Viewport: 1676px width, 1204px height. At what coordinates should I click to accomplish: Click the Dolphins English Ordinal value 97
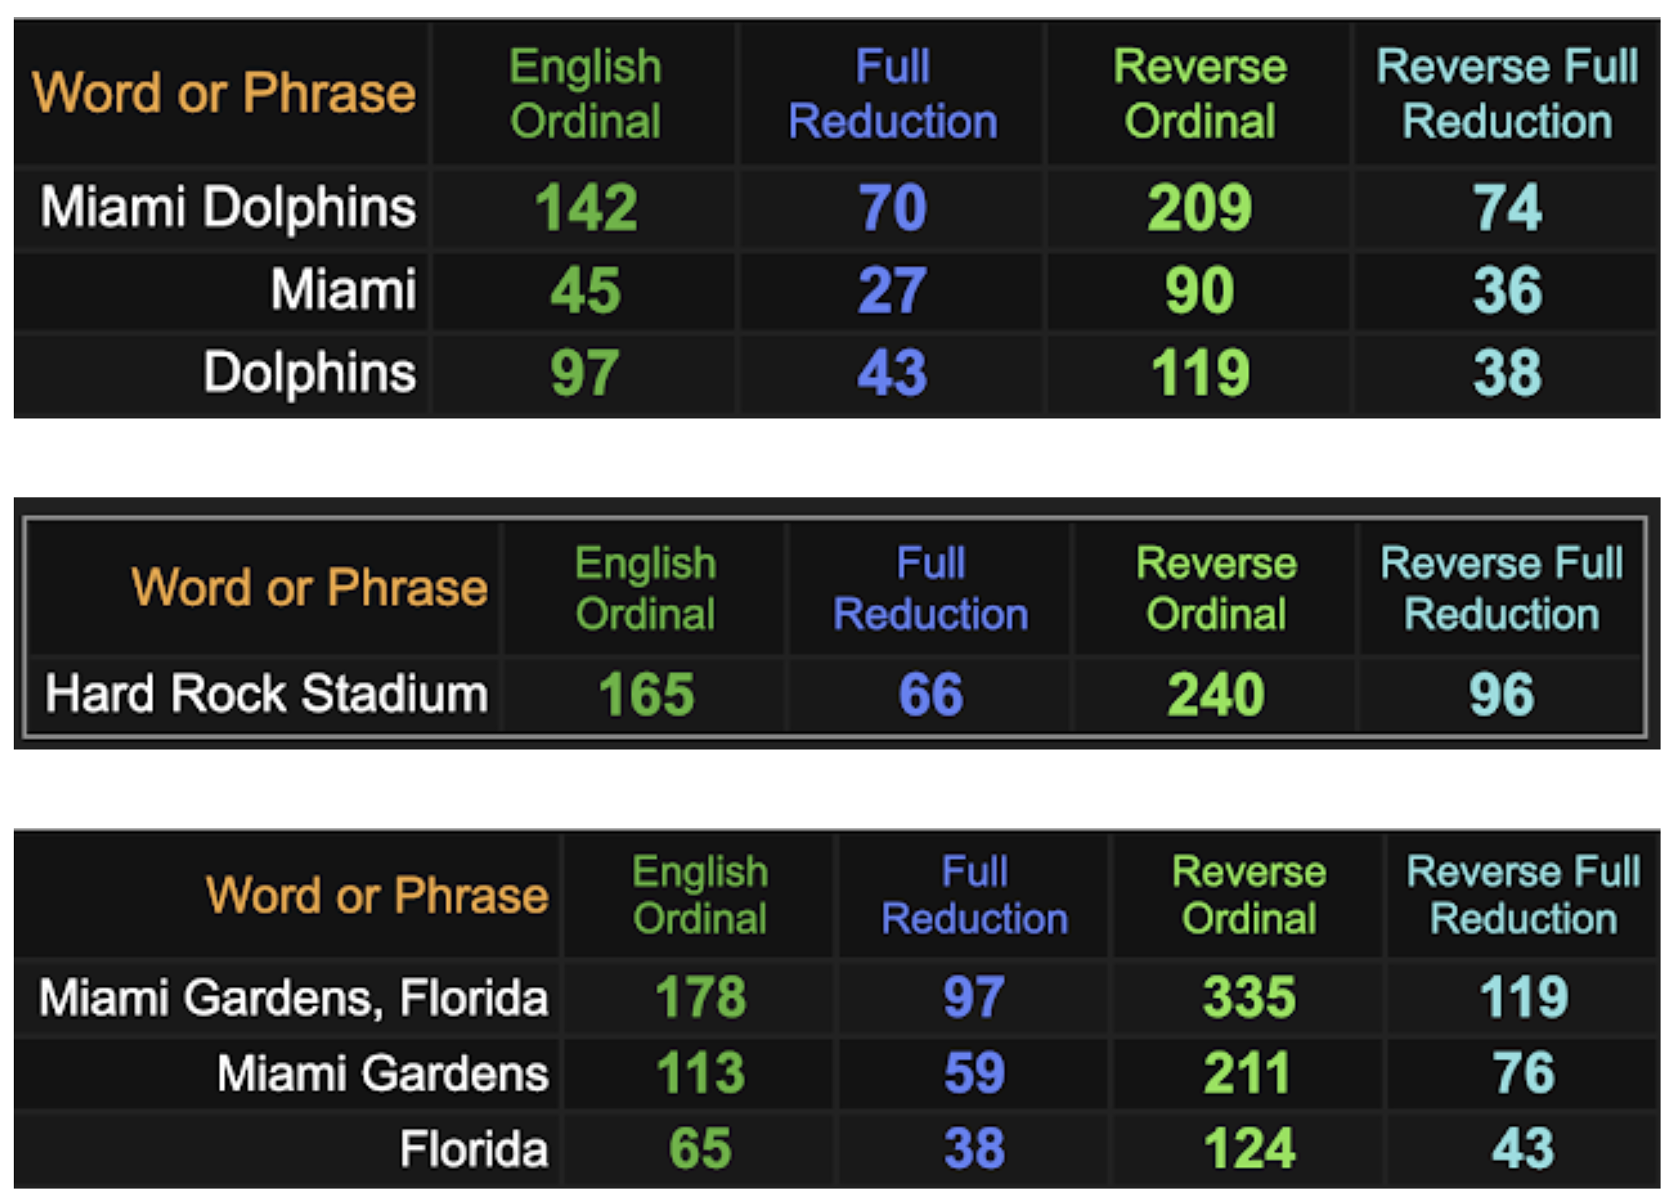(585, 372)
